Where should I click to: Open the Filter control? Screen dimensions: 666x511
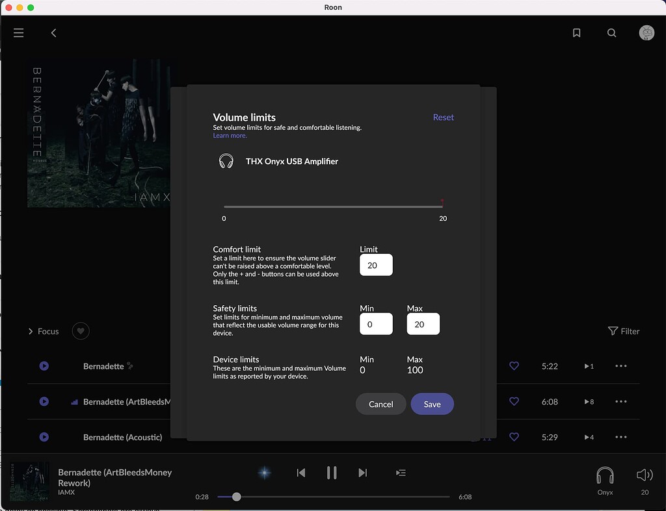coord(623,331)
